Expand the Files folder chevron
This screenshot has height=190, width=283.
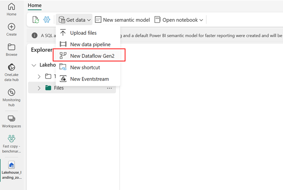click(x=39, y=88)
